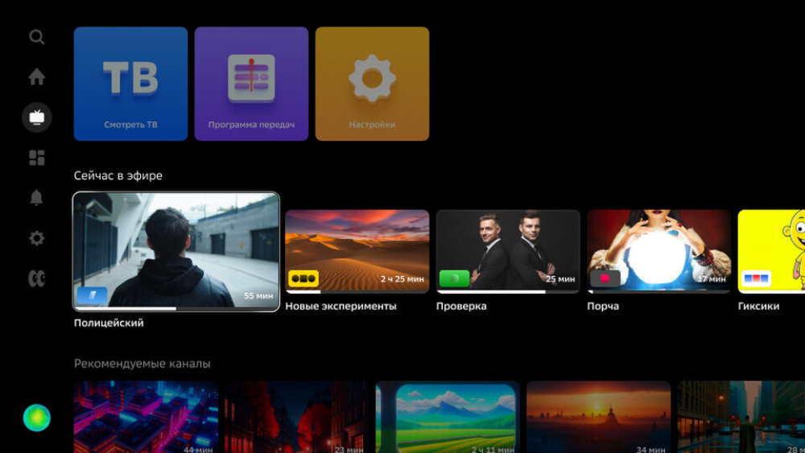Open the sidebar gear settings icon
This screenshot has width=805, height=453.
click(x=36, y=238)
